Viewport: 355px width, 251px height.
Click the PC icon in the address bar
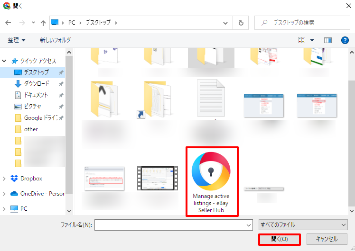pos(55,22)
